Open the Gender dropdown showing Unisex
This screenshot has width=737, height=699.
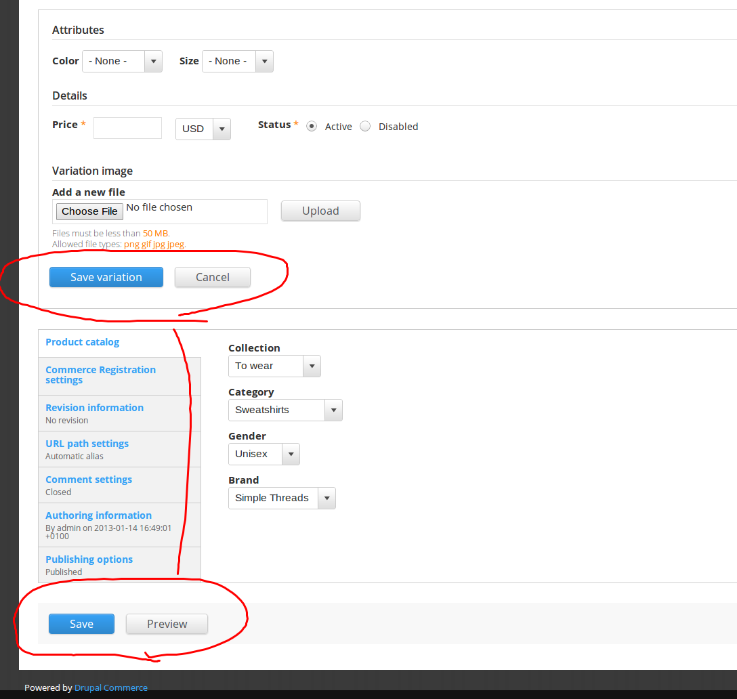click(x=264, y=454)
